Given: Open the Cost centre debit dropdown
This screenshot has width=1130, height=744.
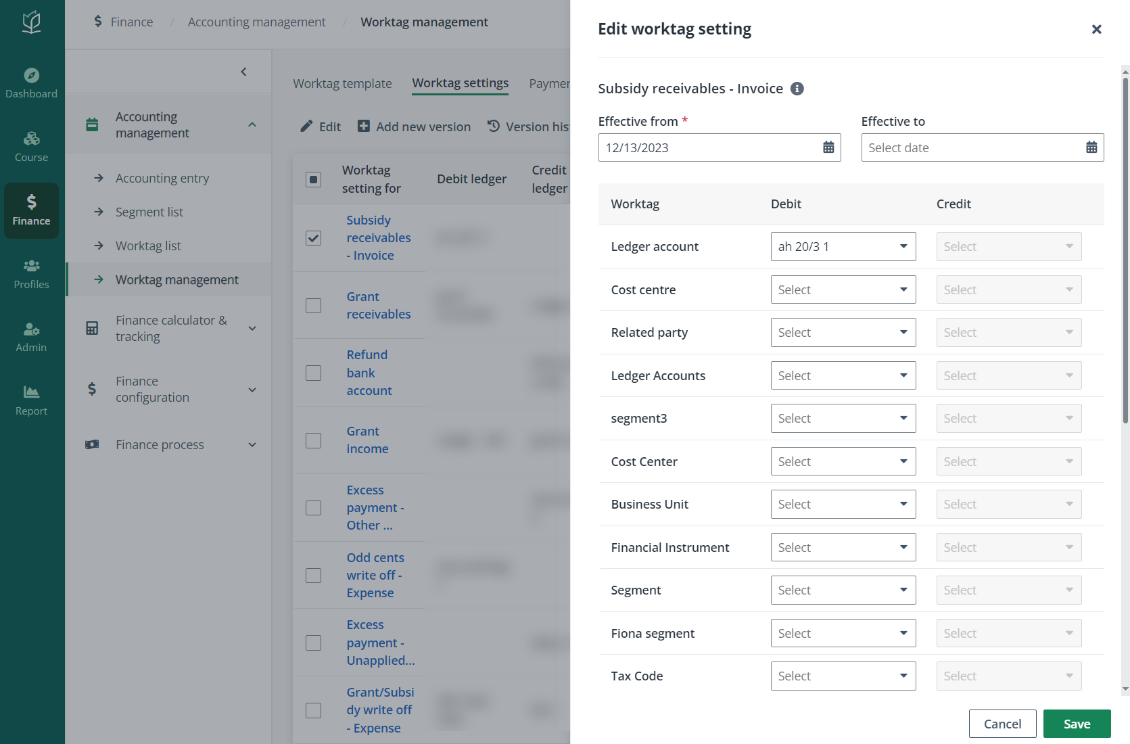Looking at the screenshot, I should 843,289.
